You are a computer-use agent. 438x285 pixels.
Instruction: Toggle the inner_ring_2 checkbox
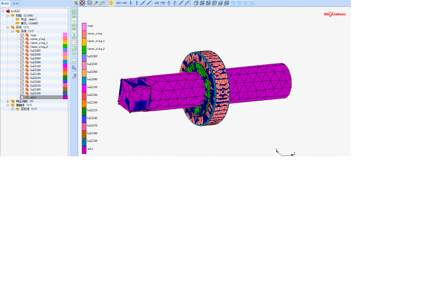pyautogui.click(x=22, y=47)
